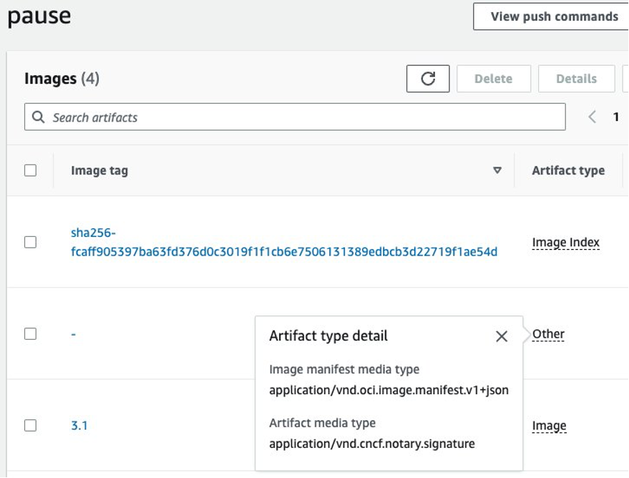Toggle the select-all images checkbox

30,170
